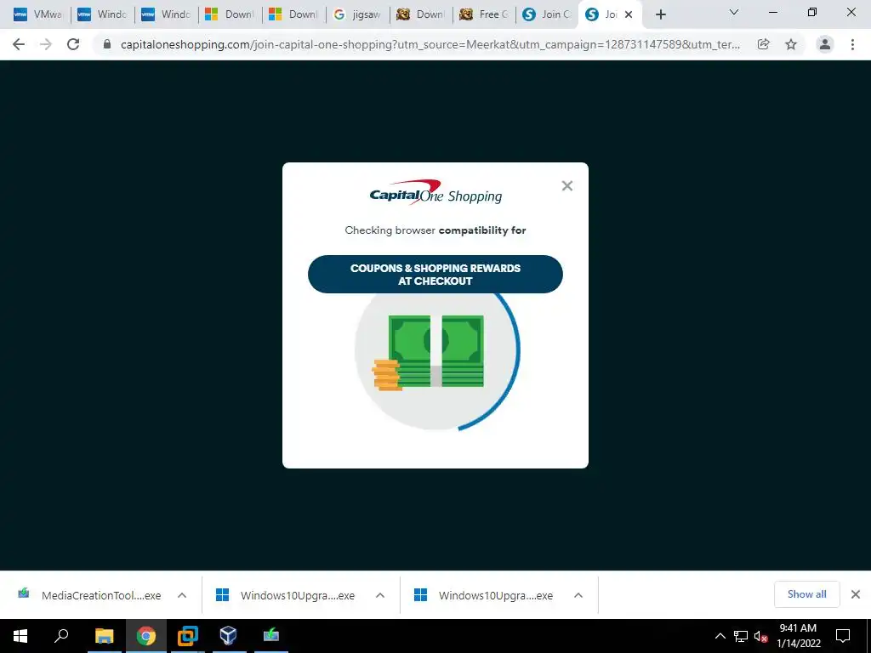
Task: Open VMware Workstation taskbar icon
Action: [187, 635]
